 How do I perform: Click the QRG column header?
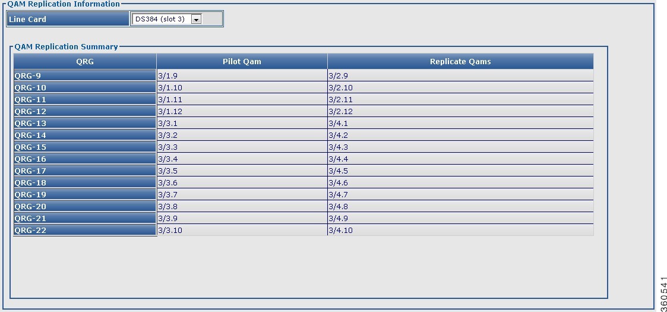click(x=85, y=61)
